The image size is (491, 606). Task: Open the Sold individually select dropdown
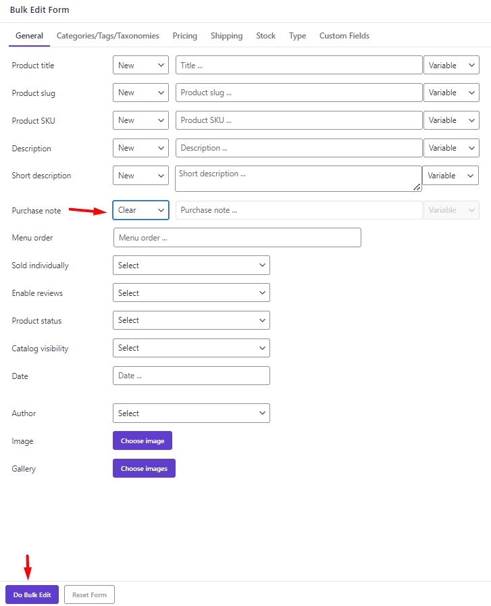pos(190,265)
